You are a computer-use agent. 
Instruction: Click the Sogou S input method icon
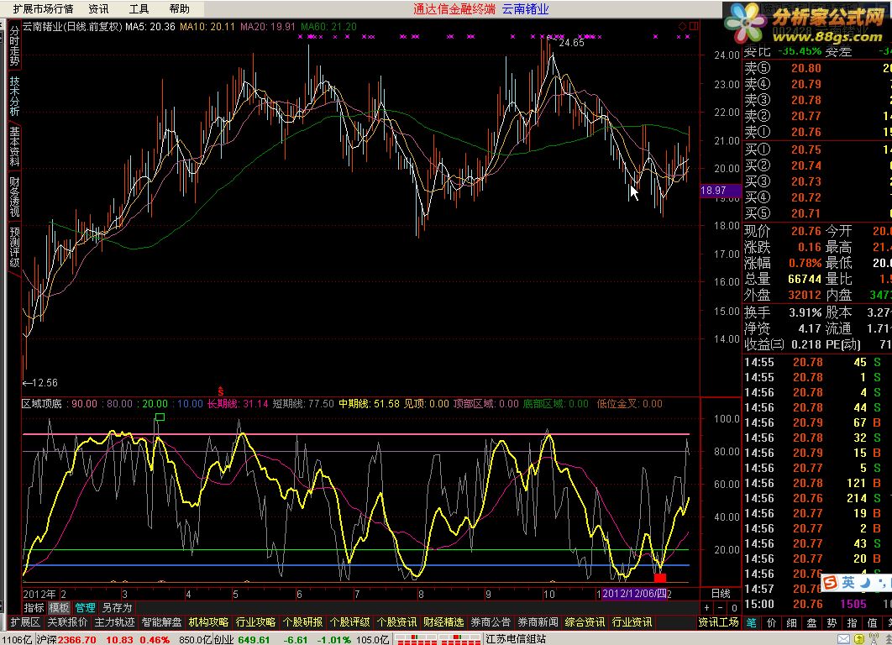[x=830, y=583]
